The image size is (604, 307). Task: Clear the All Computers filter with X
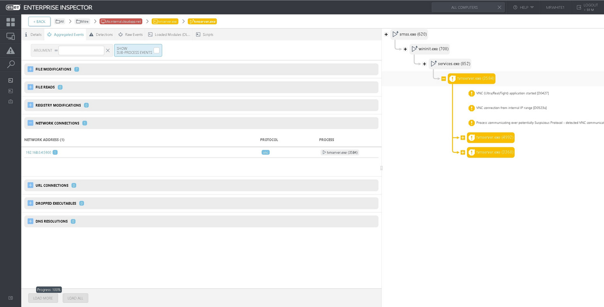click(x=499, y=7)
